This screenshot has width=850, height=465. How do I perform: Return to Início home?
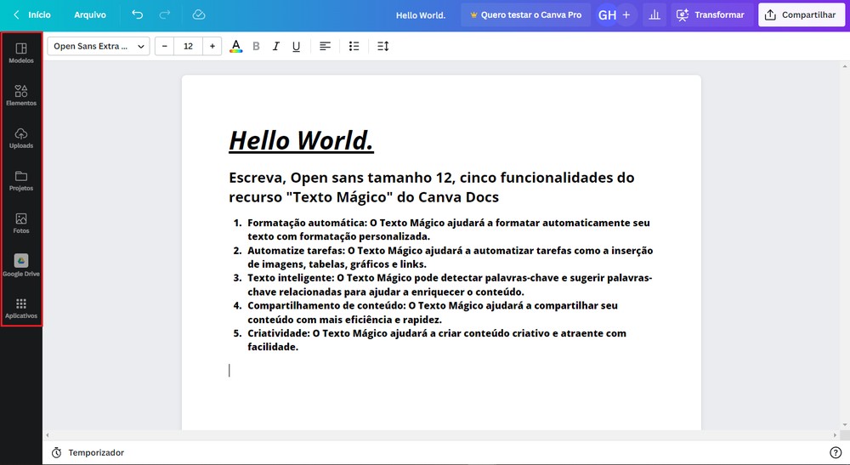[x=40, y=14]
